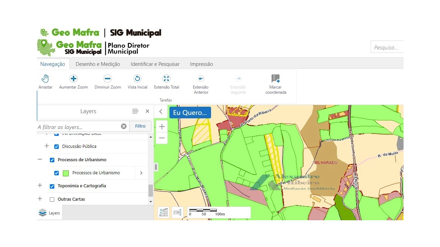Select the Arrastar pan hand tool

pyautogui.click(x=45, y=79)
